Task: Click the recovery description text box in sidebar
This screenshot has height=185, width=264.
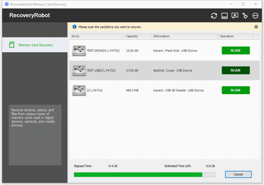Action: (35, 135)
